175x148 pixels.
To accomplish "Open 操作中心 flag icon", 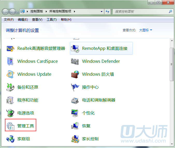I will click(x=75, y=87).
